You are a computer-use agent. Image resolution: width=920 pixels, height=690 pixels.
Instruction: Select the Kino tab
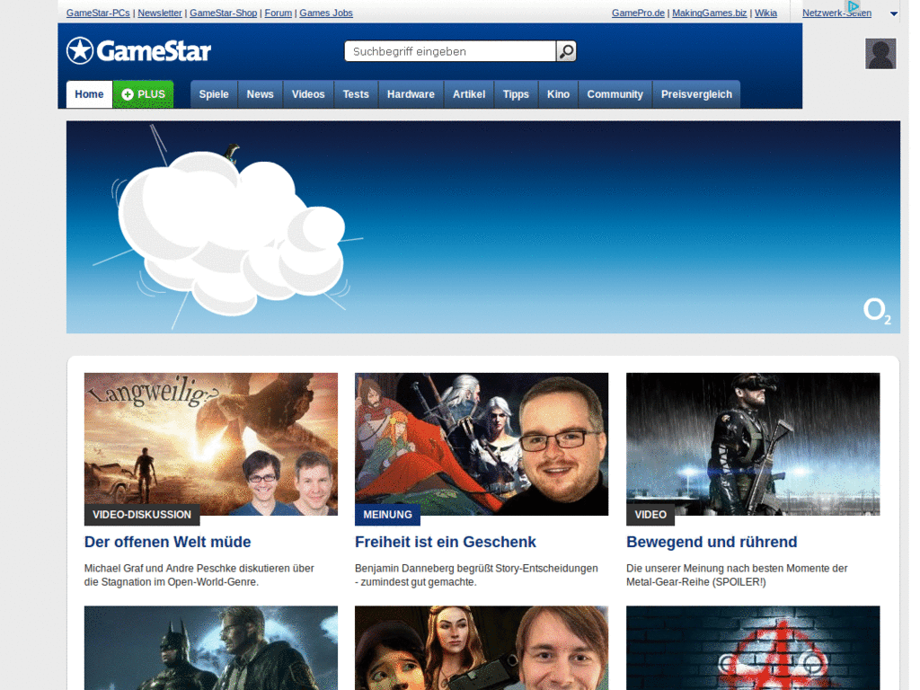pos(558,93)
